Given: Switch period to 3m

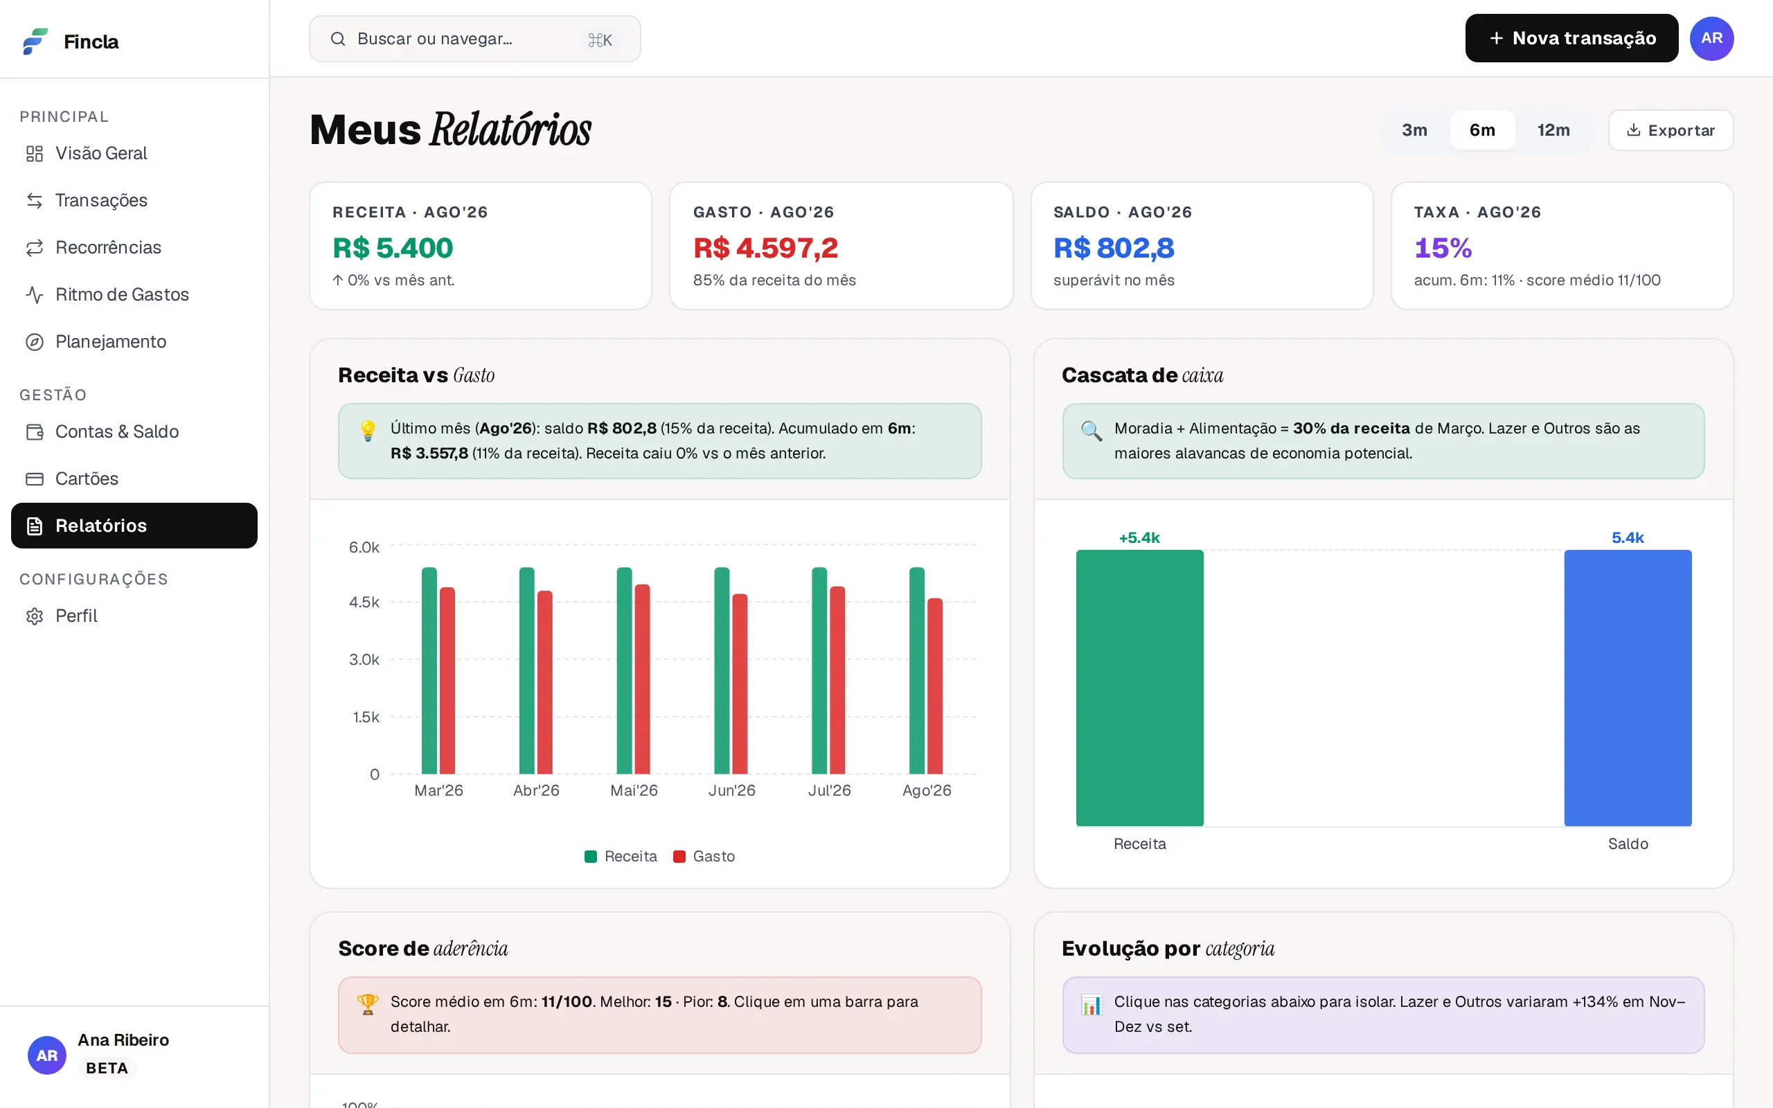Looking at the screenshot, I should pos(1414,129).
